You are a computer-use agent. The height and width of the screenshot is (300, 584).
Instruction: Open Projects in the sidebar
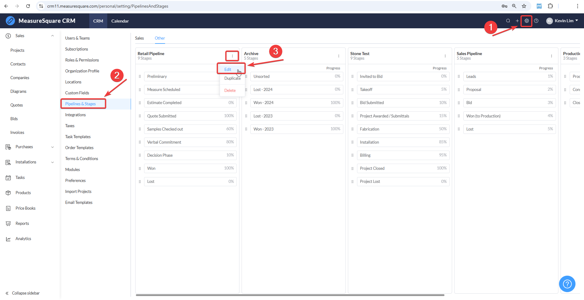point(17,50)
